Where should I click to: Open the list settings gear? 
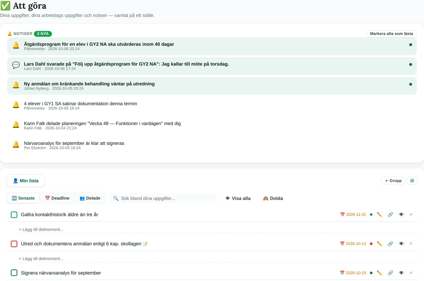pos(412,181)
